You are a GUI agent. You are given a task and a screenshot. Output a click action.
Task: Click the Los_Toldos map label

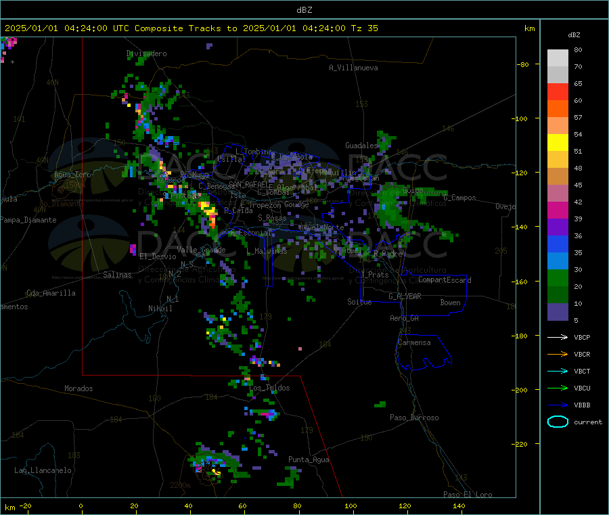[269, 388]
